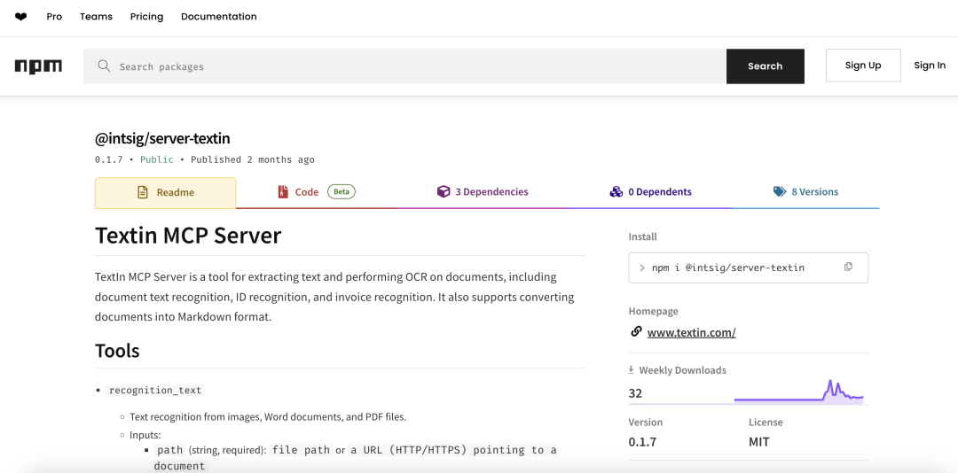Click the Versions tags icon

coord(780,191)
